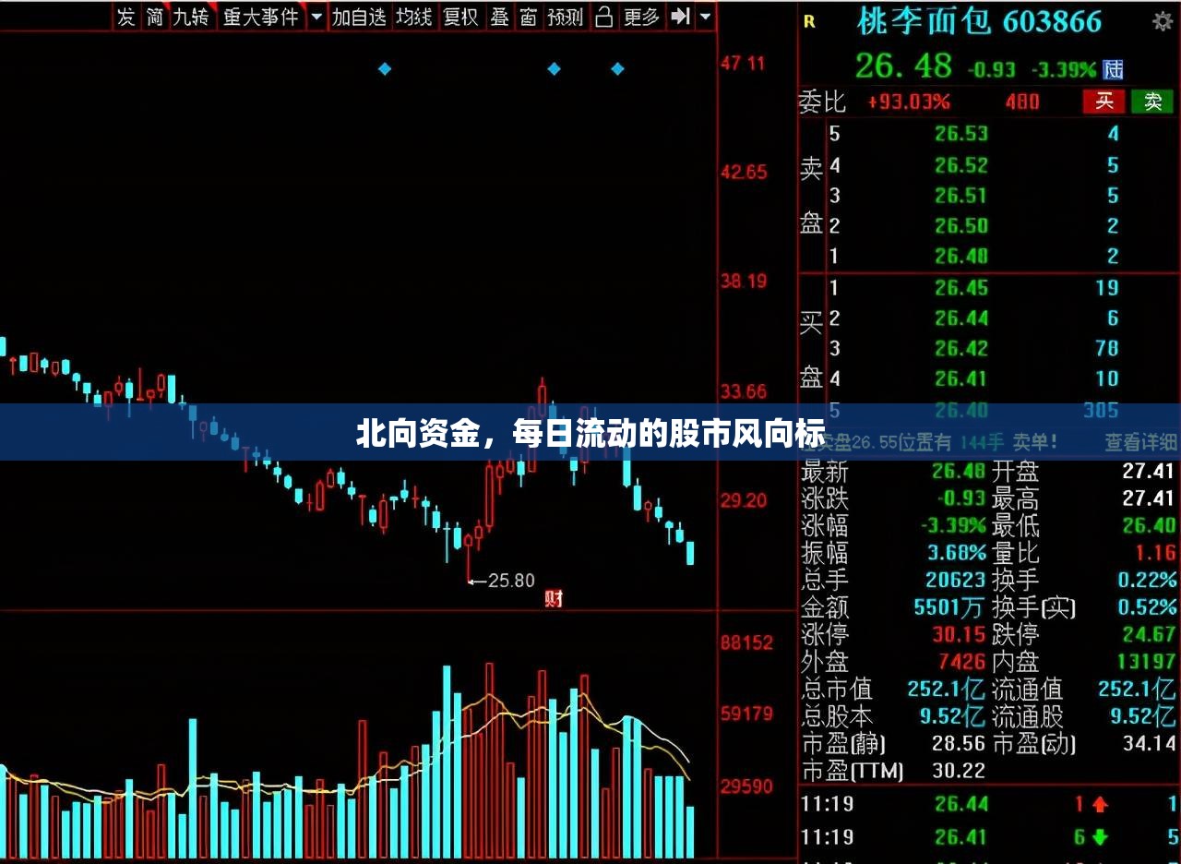1181x864 pixels.
Task: Click the 市盈(动) 34.14 value
Action: 1149,743
